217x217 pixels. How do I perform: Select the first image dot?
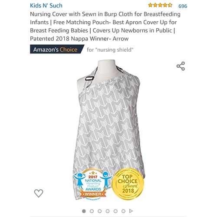pos(84,211)
